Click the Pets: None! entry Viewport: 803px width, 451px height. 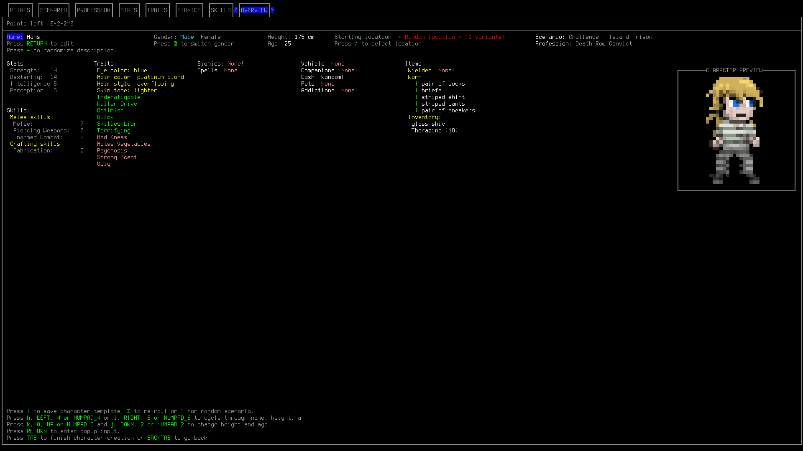click(319, 84)
